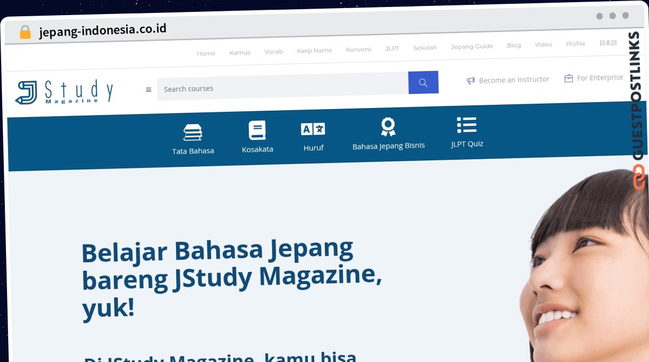Open the Blog menu item
This screenshot has height=362, width=649.
513,45
